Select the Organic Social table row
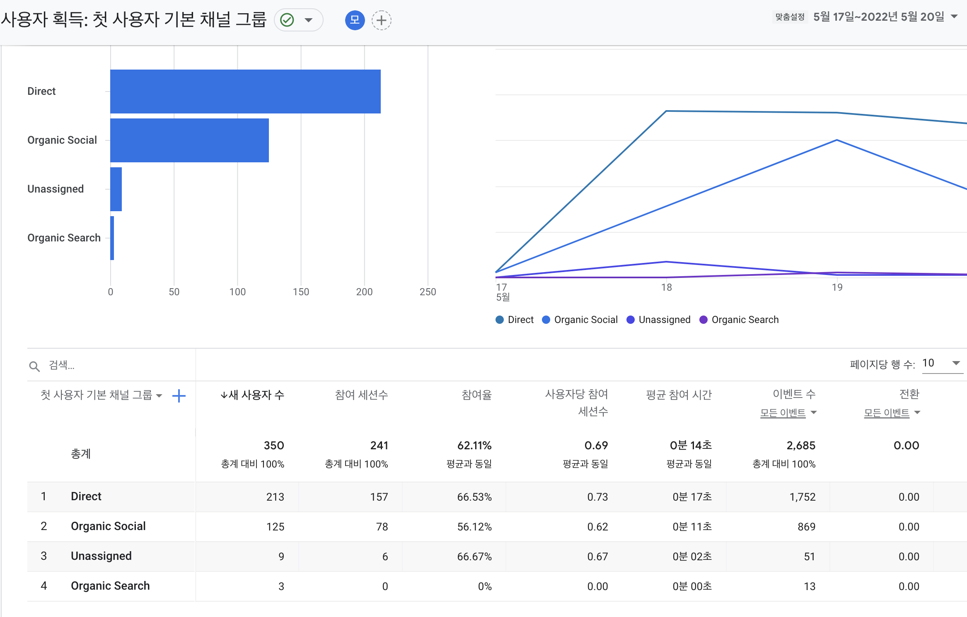 point(108,526)
